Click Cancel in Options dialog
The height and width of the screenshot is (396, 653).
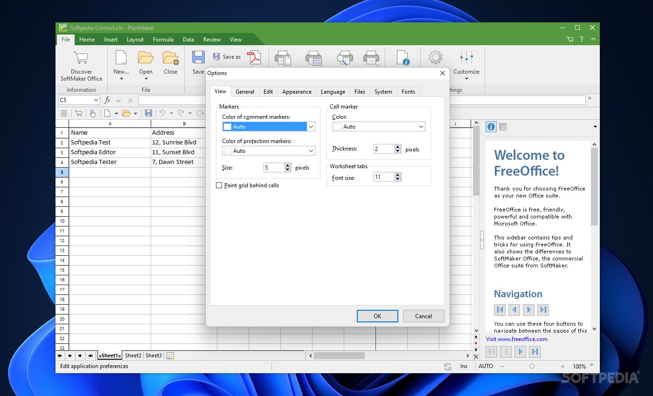[424, 316]
